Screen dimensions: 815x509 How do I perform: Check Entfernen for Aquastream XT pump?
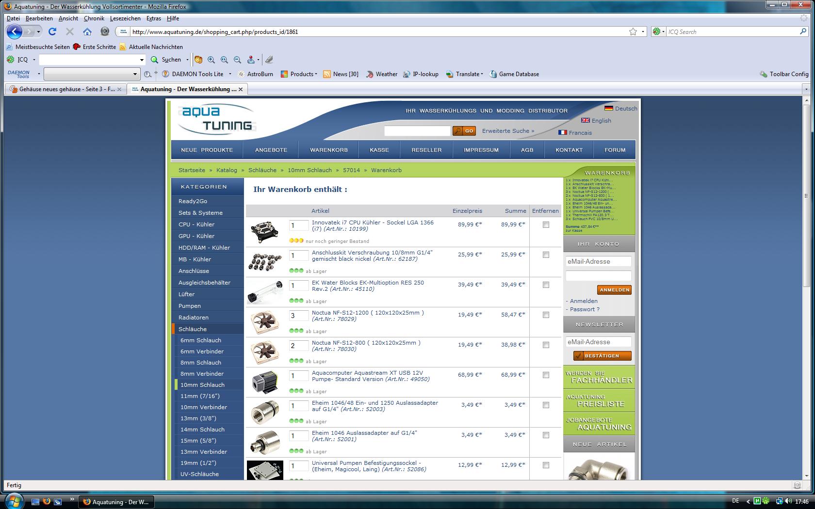point(546,375)
